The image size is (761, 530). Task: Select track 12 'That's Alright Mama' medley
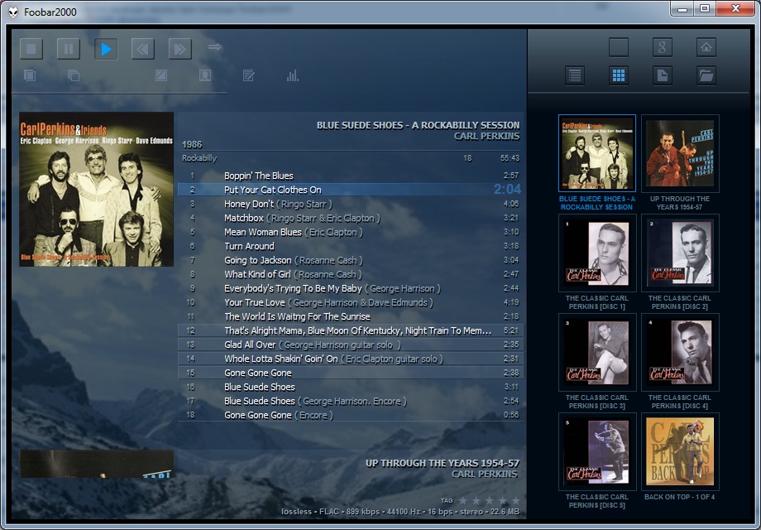click(x=351, y=330)
